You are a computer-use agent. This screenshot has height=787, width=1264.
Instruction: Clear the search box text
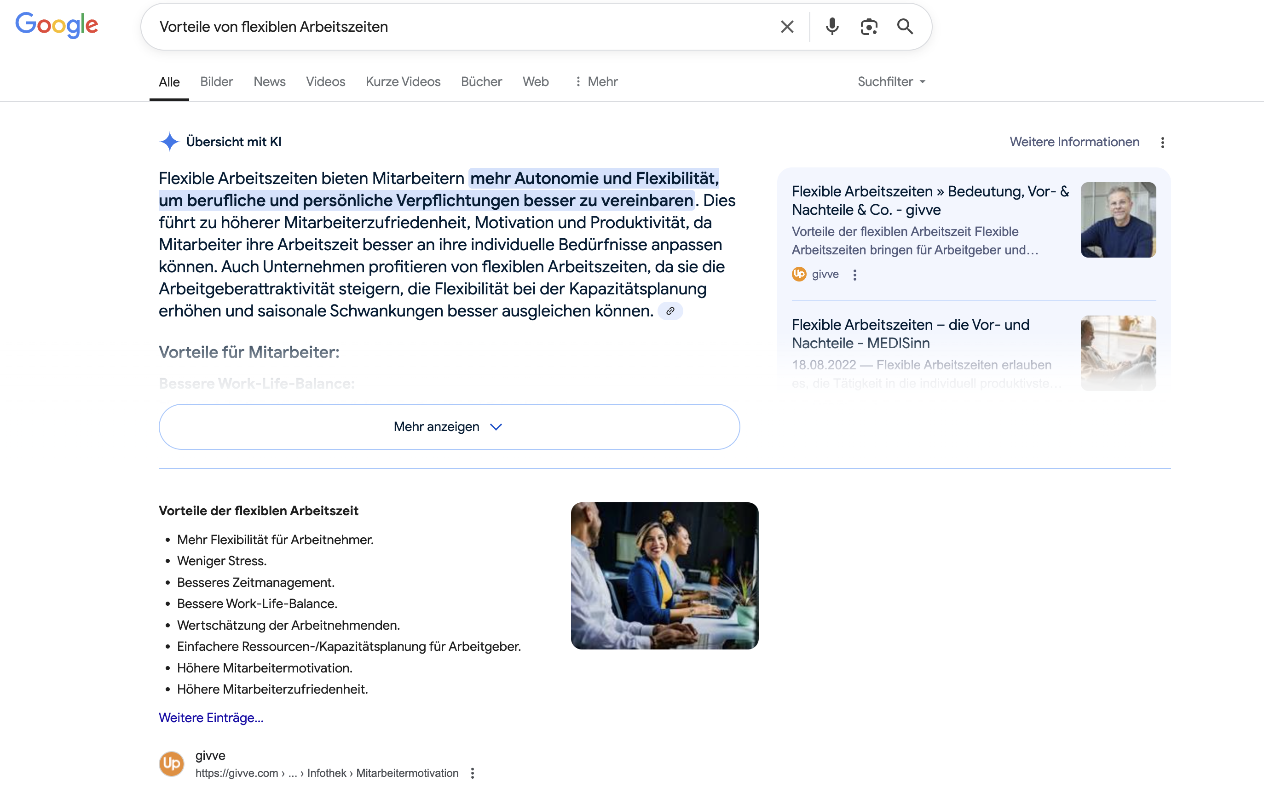787,27
